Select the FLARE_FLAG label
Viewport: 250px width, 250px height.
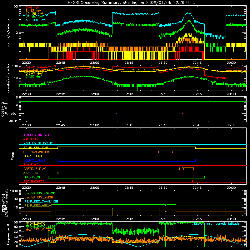coord(32,156)
